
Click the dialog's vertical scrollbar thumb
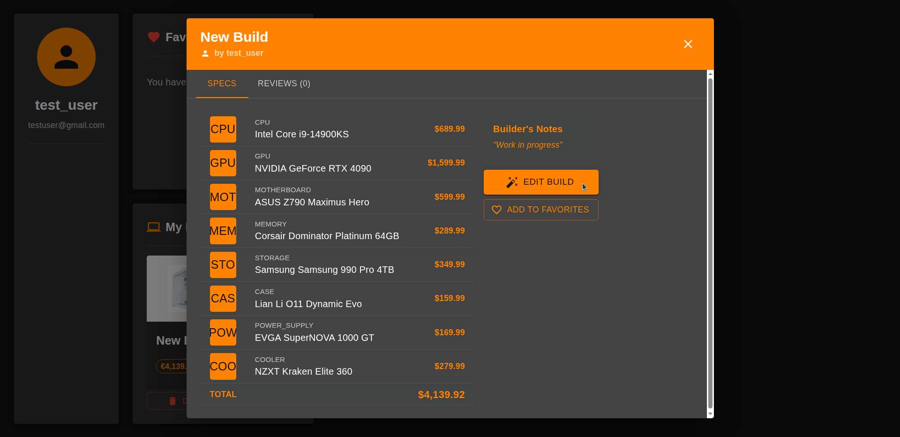pyautogui.click(x=710, y=243)
